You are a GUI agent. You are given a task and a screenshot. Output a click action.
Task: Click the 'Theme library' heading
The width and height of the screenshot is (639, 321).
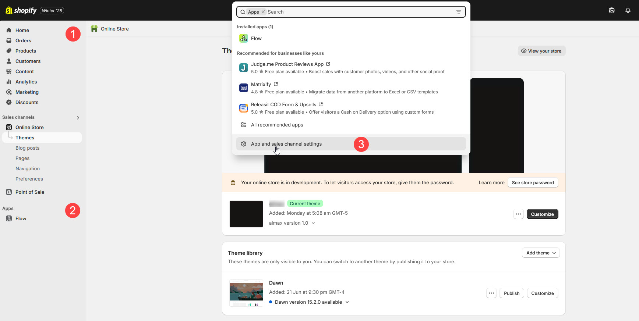point(245,253)
